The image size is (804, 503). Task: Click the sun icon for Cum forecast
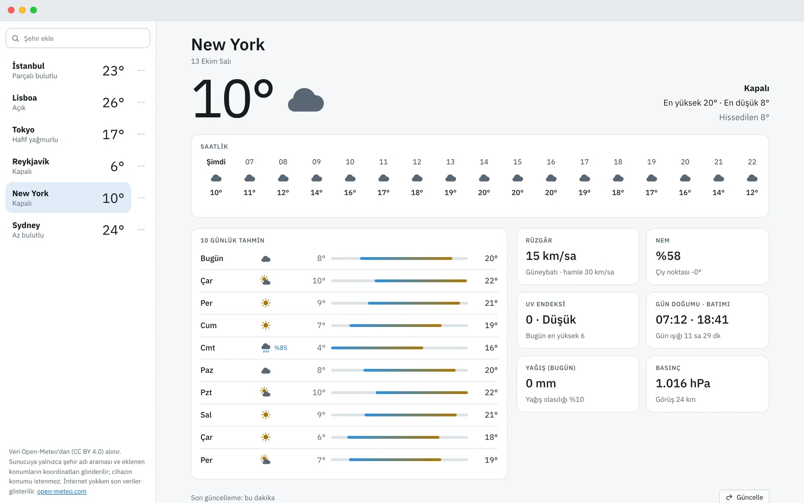(266, 325)
